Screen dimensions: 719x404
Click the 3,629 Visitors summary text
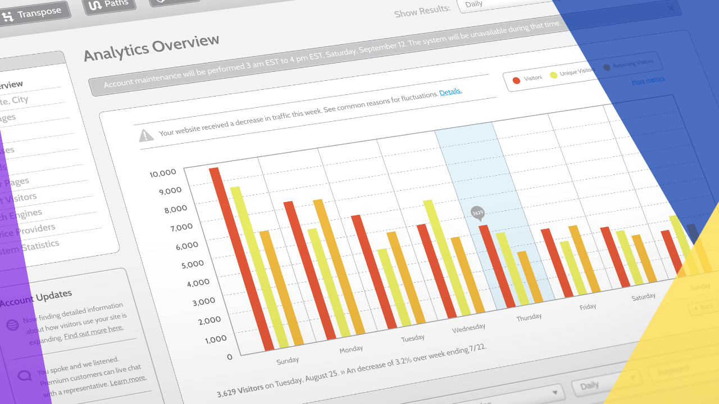(240, 390)
